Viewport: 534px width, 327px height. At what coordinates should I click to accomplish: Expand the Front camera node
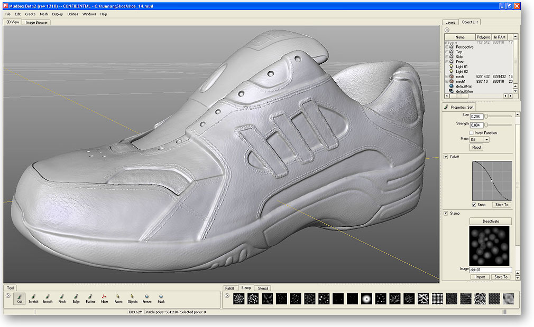(x=447, y=62)
